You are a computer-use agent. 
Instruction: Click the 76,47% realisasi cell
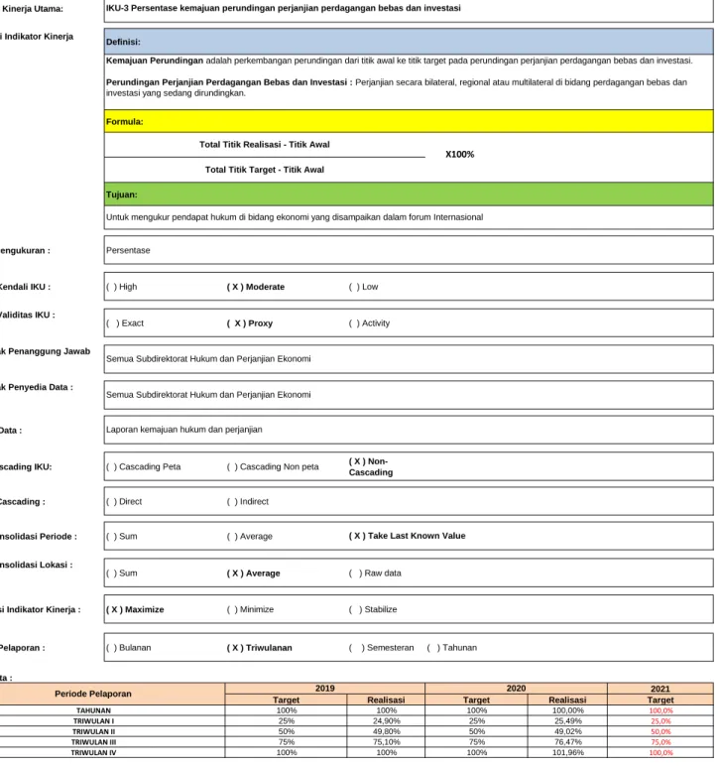567,742
